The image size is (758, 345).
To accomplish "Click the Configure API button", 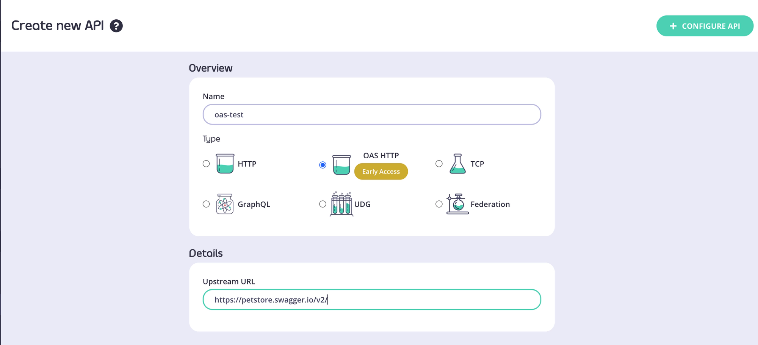I will pyautogui.click(x=705, y=26).
